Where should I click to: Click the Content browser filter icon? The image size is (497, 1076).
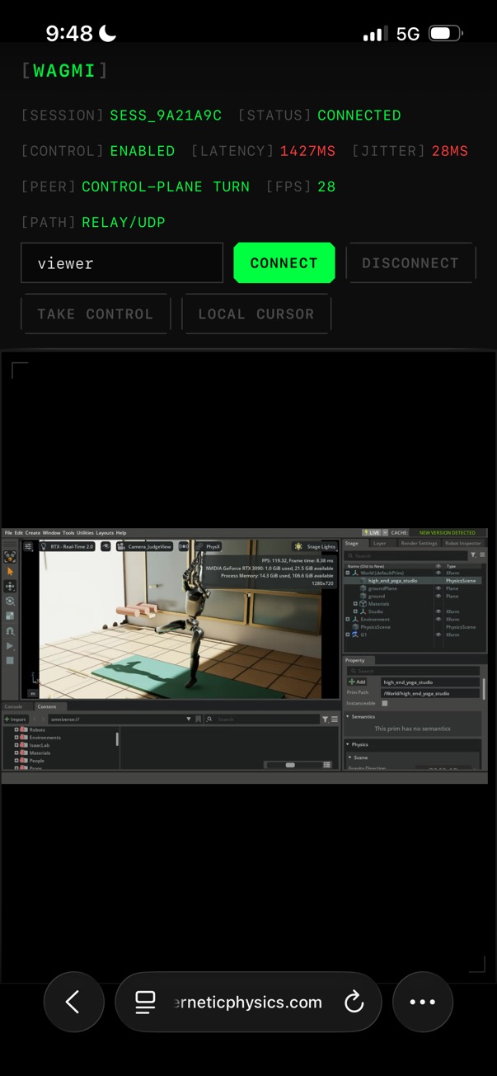click(325, 720)
